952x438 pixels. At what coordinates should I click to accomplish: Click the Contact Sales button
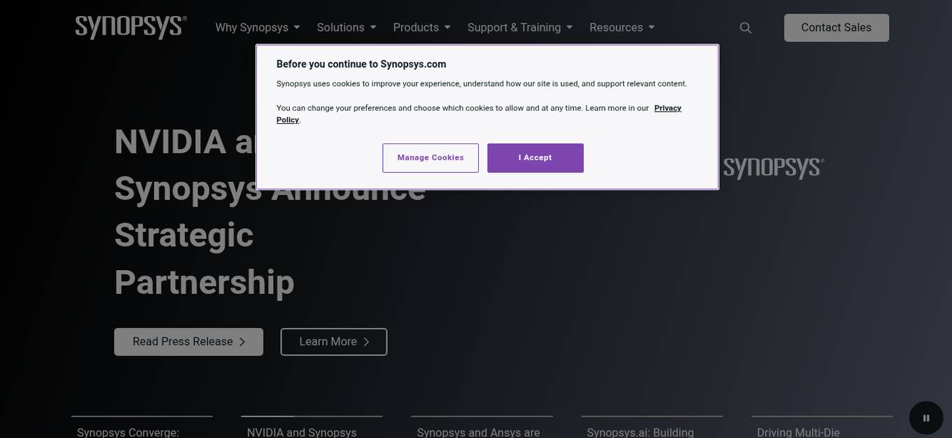836,27
